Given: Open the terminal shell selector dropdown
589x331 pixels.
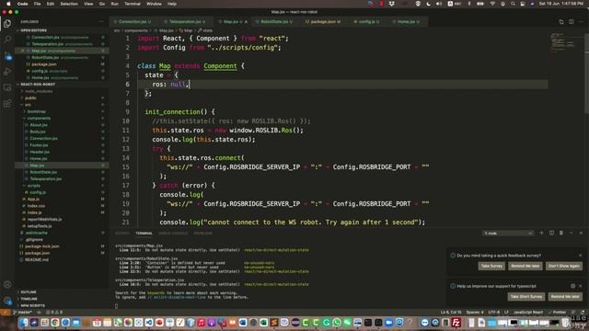Looking at the screenshot, I should point(507,233).
